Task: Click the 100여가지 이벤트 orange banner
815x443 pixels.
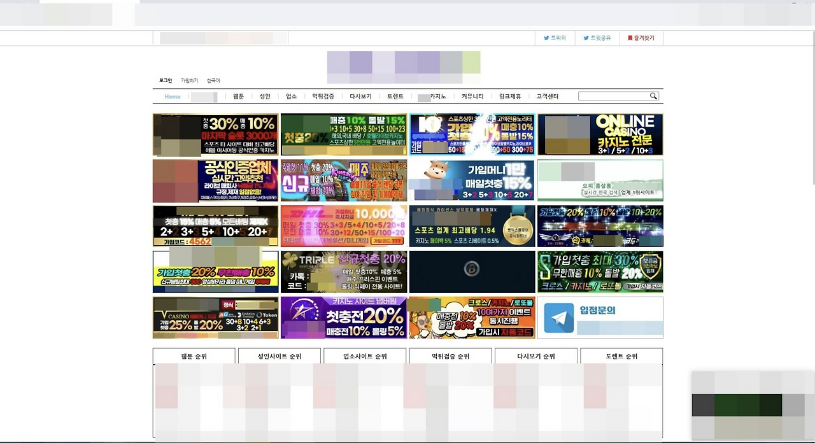Action: [472, 318]
